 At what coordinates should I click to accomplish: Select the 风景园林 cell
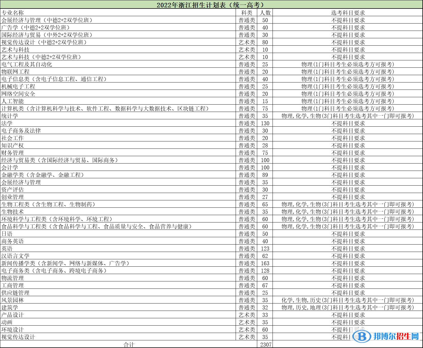(118, 300)
